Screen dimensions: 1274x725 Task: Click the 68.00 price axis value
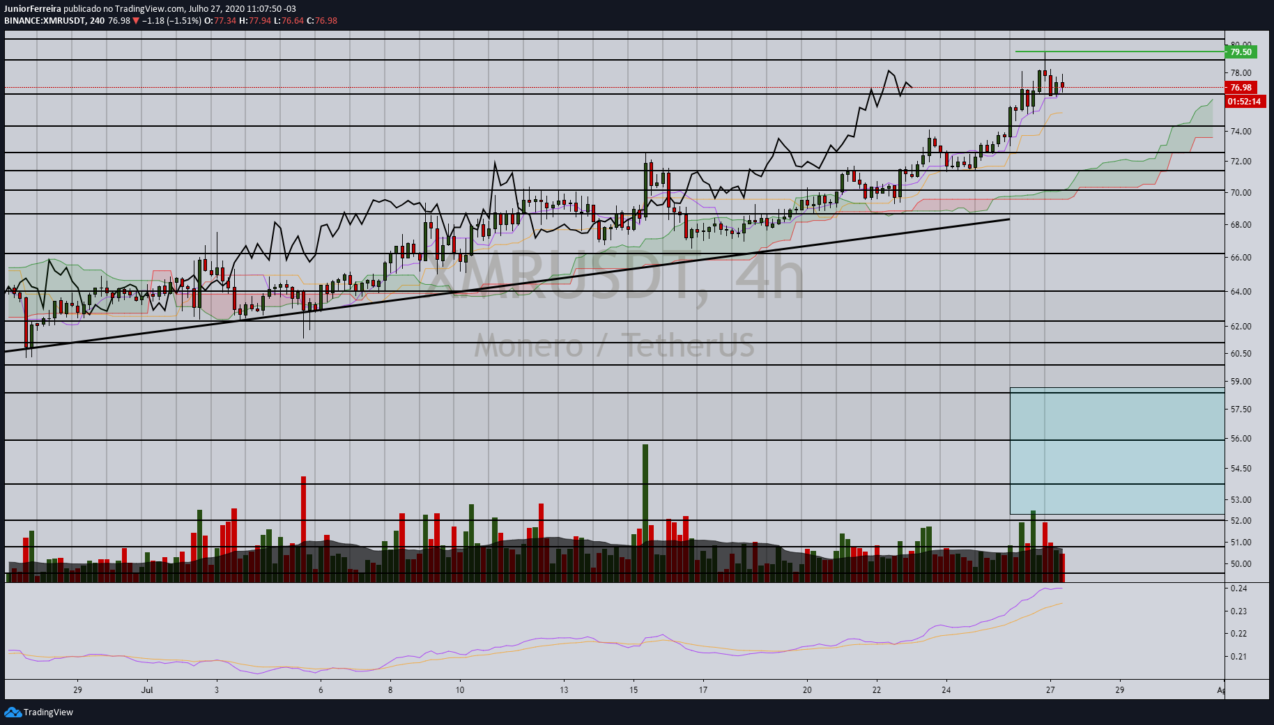pyautogui.click(x=1241, y=224)
